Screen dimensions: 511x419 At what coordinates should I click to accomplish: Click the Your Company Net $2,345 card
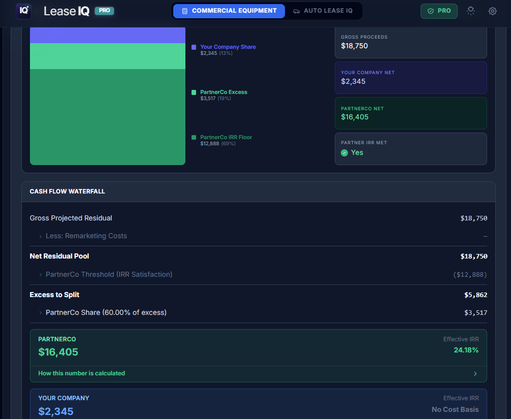[410, 78]
